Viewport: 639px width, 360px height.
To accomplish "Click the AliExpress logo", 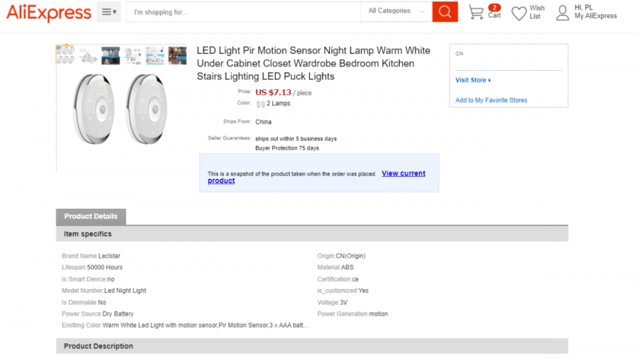I will point(49,13).
